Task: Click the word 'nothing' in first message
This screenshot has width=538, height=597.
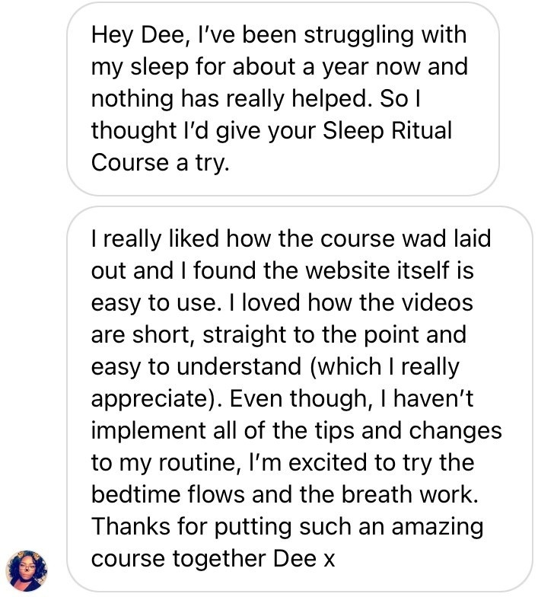Action: pos(132,101)
